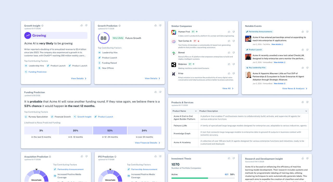Thumbs up the Bonsai company row
333x182 pixels.
point(229,53)
